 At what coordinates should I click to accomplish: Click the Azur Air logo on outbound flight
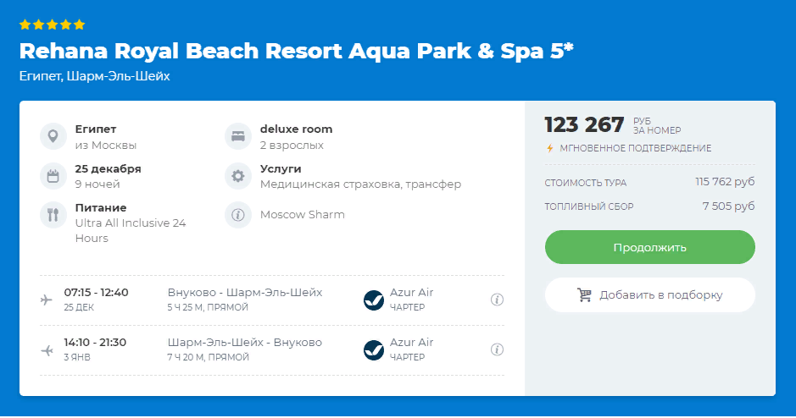click(x=374, y=300)
